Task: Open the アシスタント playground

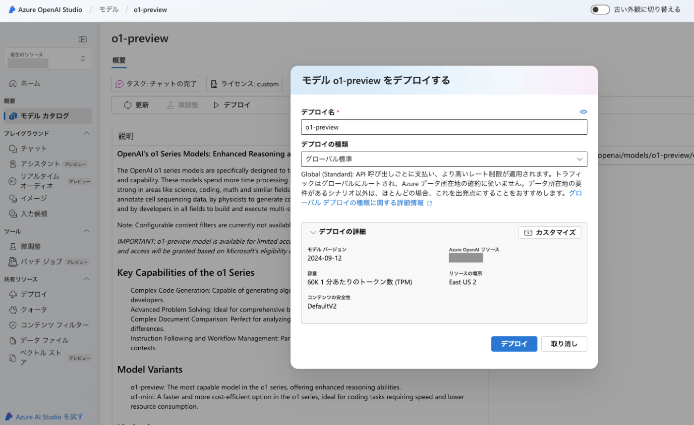Action: (48, 164)
